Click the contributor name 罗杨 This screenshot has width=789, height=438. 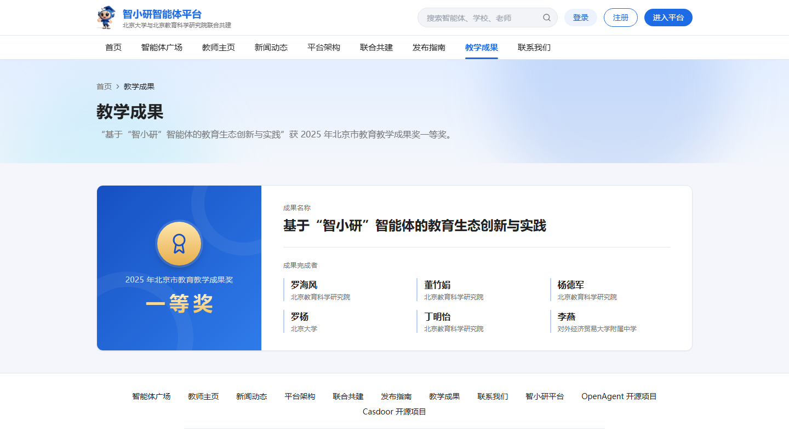point(300,316)
